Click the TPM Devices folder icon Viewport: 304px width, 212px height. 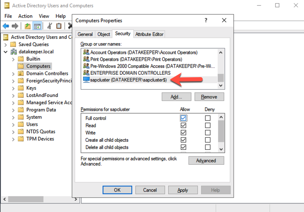[21, 139]
